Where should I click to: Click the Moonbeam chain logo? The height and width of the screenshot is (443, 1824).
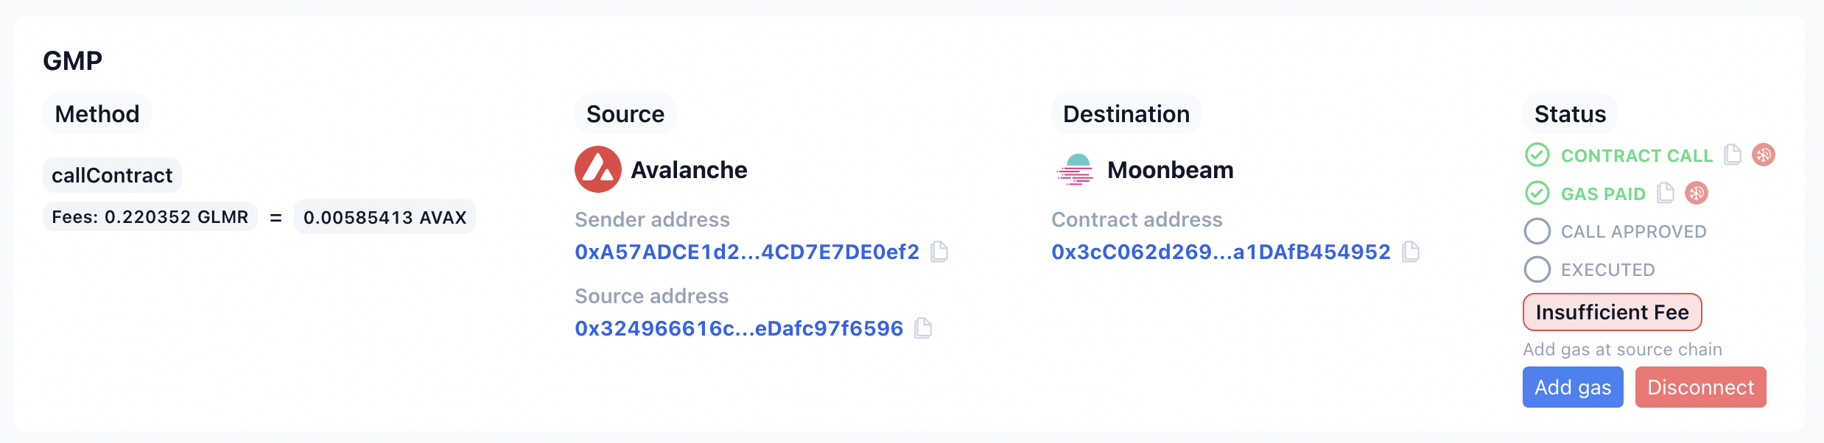coord(1075,169)
